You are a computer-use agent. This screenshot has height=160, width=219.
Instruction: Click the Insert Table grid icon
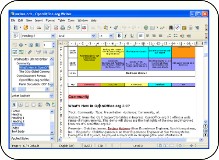152,27
